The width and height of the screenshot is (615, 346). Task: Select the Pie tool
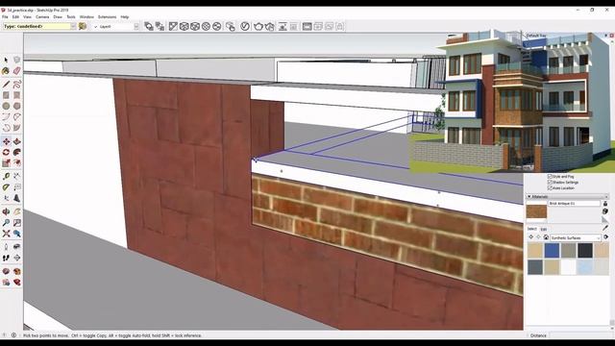17,128
